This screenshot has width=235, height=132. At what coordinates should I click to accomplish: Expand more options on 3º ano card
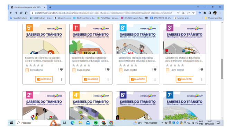point(202,79)
